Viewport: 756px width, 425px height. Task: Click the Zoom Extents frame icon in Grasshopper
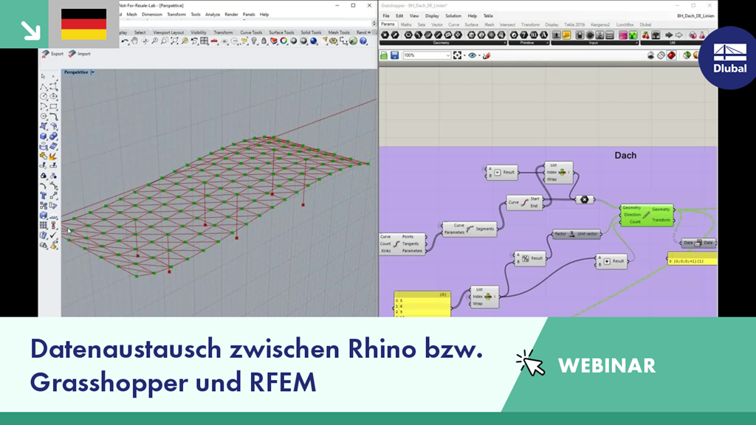coord(457,55)
